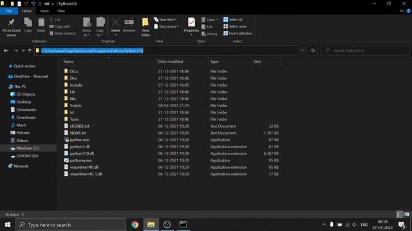Viewport: 412px width, 231px height.
Task: Open Google Chrome from the taskbar
Action: [x=135, y=225]
